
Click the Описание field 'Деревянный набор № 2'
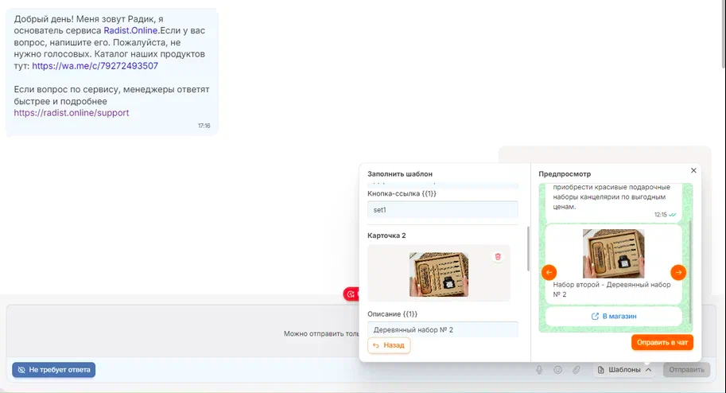(442, 329)
